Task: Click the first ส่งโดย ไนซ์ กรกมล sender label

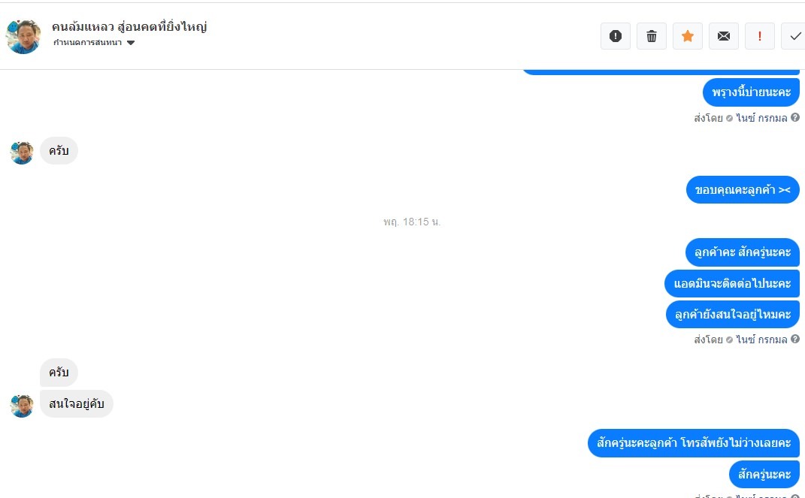Action: (740, 118)
